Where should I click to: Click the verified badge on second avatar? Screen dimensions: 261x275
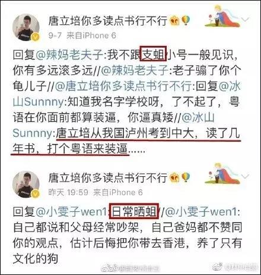coord(35,193)
